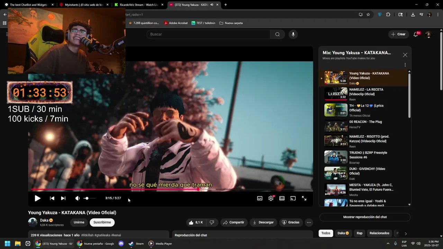443x249 pixels.
Task: Skip to previous video in player
Action: [x=52, y=198]
